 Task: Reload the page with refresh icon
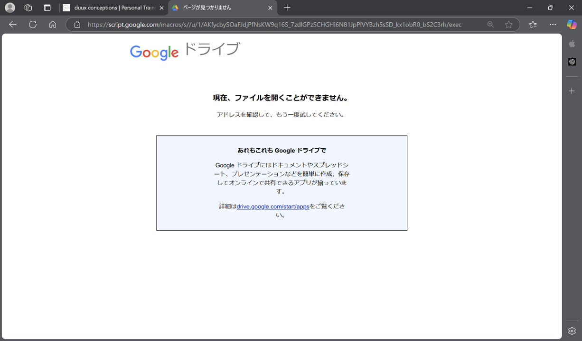tap(33, 25)
